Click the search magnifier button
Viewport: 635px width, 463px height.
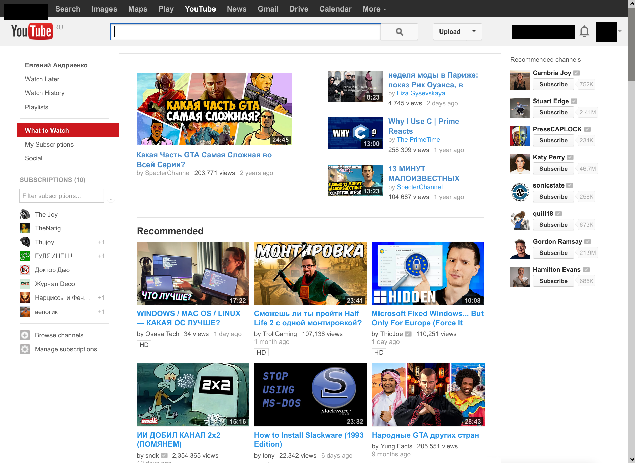point(400,32)
